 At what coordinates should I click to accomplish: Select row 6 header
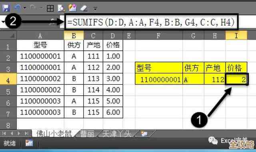[x=8, y=101]
